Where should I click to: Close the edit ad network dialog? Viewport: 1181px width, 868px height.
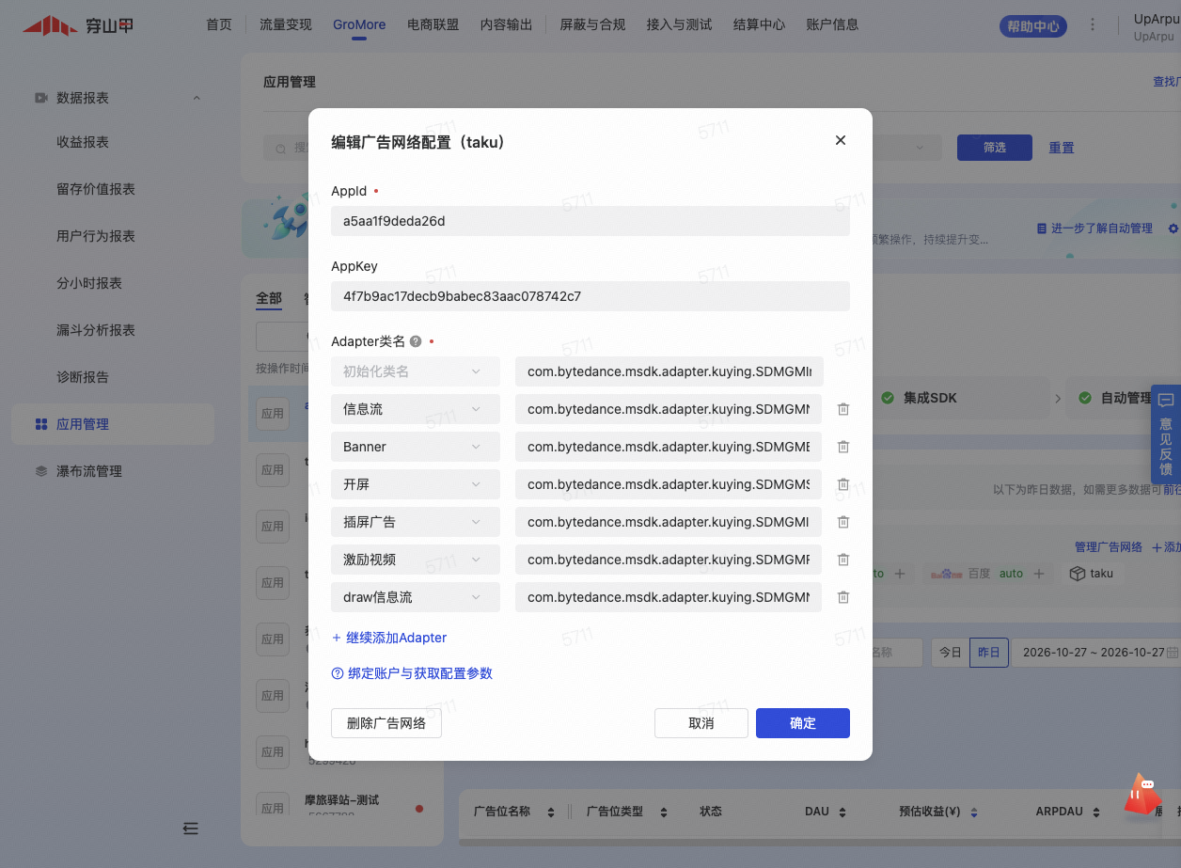tap(841, 140)
